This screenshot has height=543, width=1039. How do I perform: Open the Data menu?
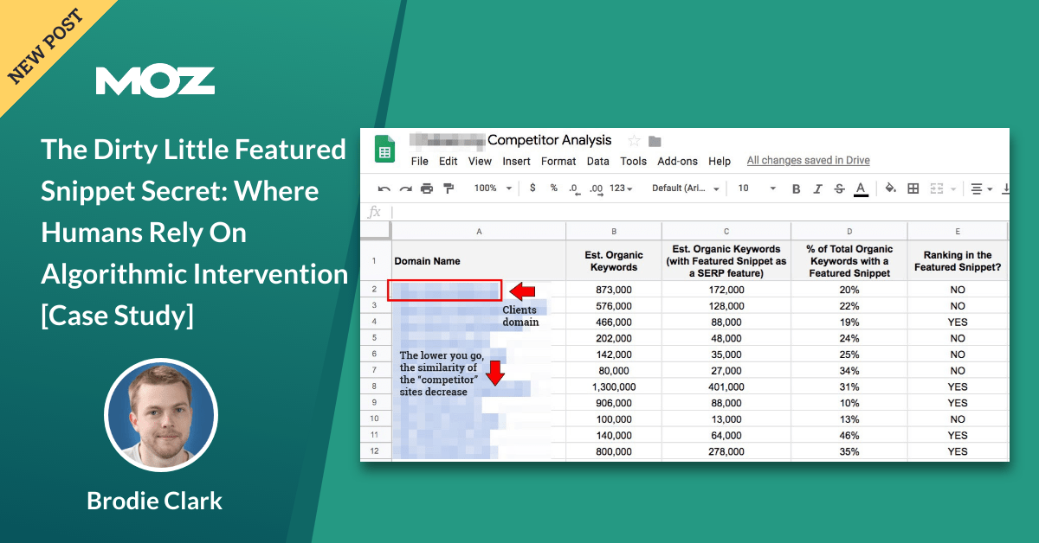pos(598,161)
